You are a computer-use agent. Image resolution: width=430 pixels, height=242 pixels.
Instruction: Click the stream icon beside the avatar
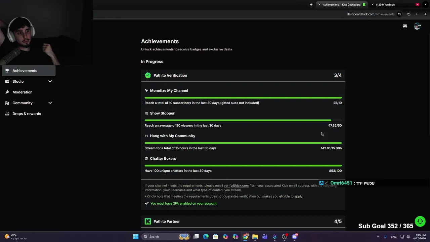coord(405,26)
